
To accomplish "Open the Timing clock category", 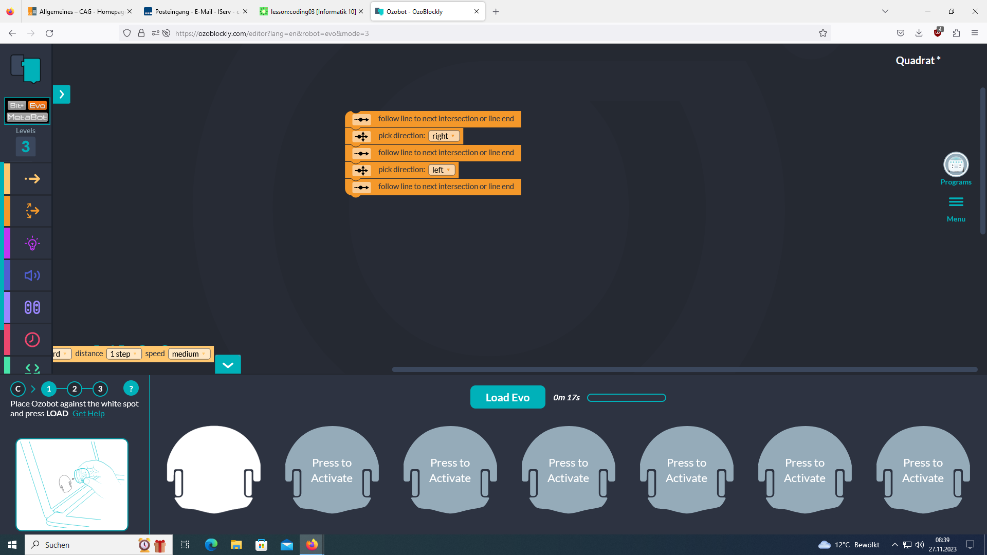I will pyautogui.click(x=32, y=340).
